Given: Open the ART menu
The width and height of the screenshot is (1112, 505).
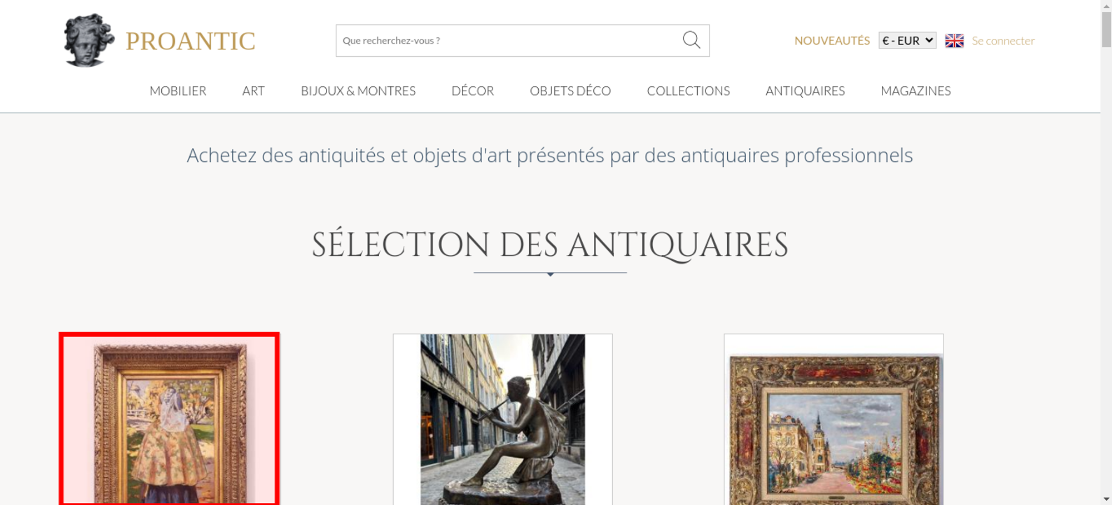Looking at the screenshot, I should point(253,91).
